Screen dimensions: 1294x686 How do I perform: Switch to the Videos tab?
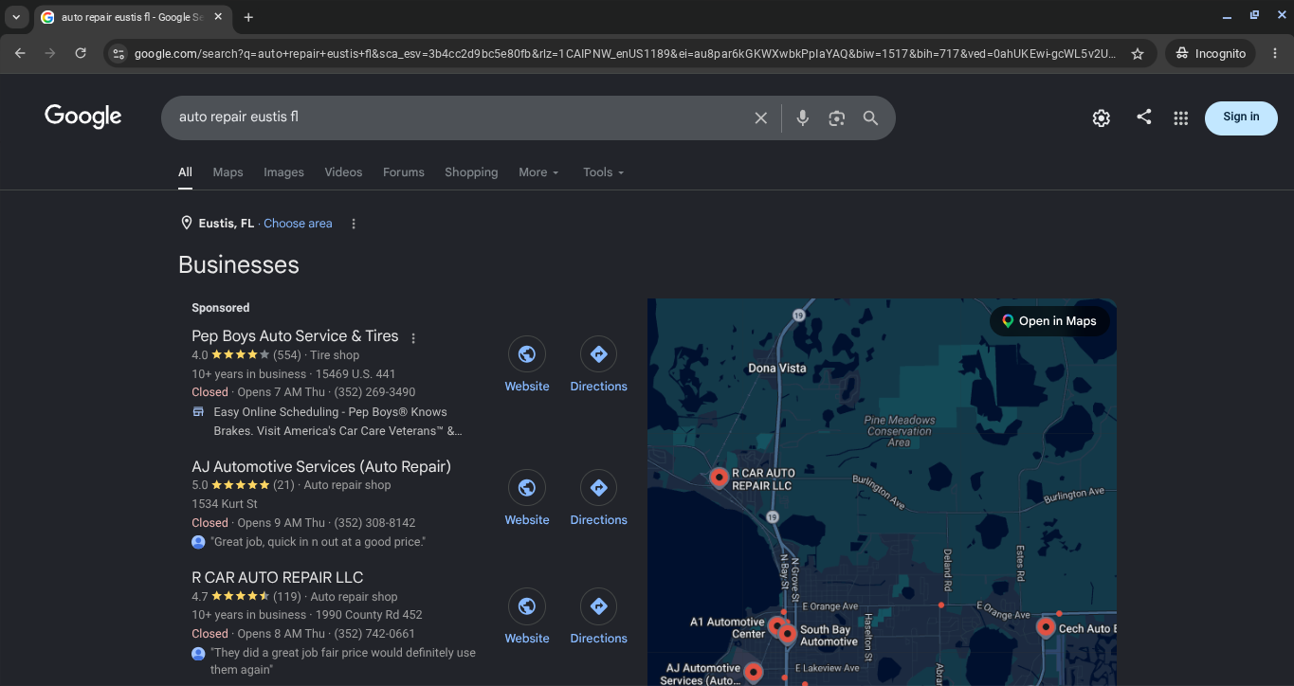343,172
